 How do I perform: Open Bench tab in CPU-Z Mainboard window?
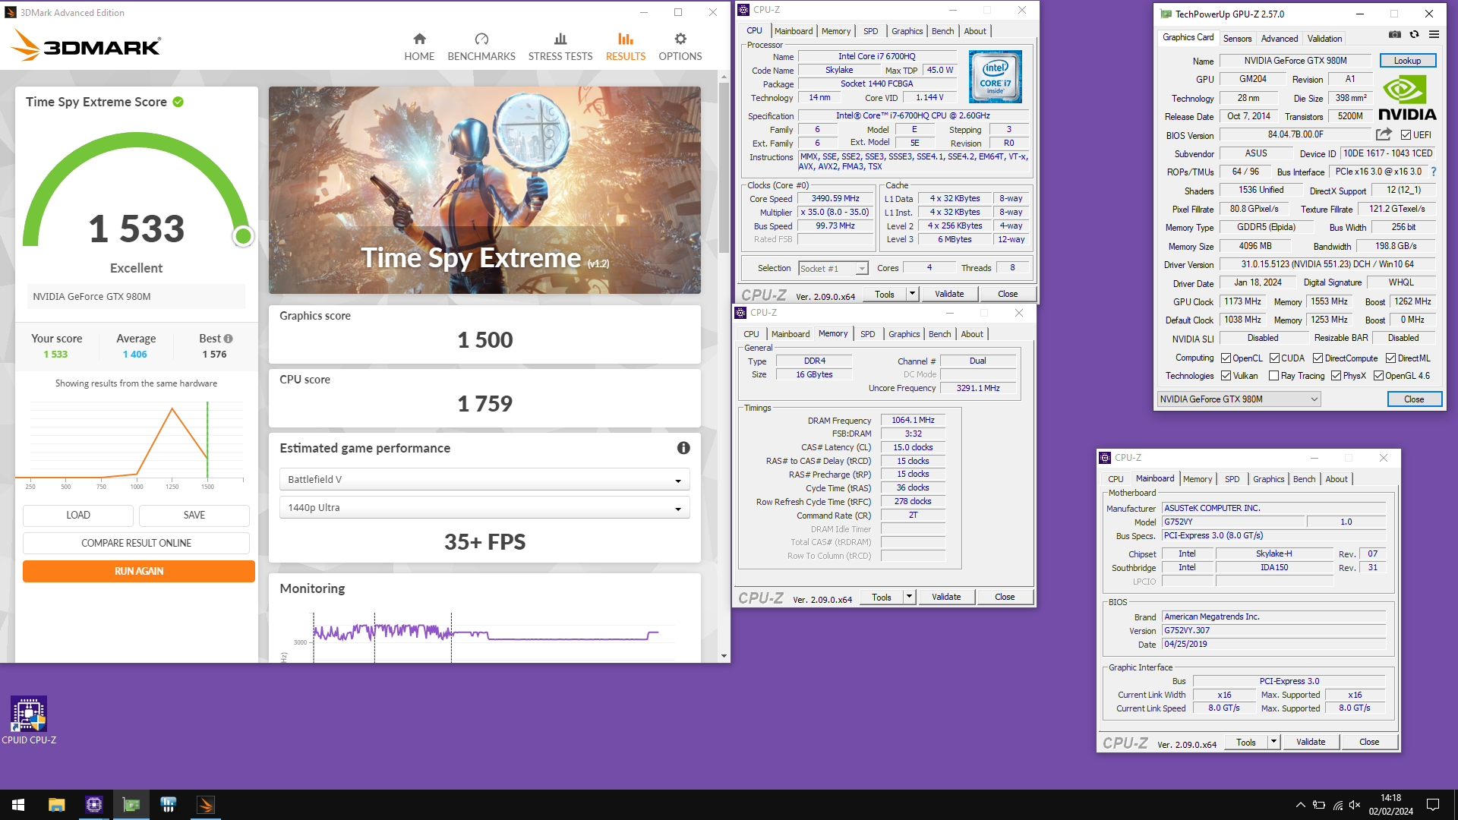click(1304, 479)
